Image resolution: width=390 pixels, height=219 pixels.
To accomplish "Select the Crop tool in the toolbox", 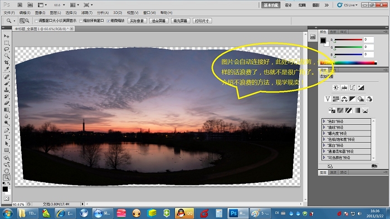I will [x=7, y=62].
